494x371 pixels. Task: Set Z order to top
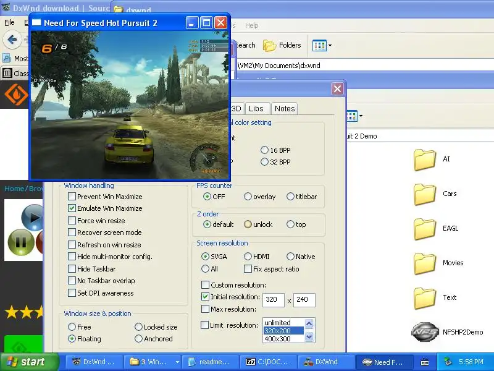[290, 224]
